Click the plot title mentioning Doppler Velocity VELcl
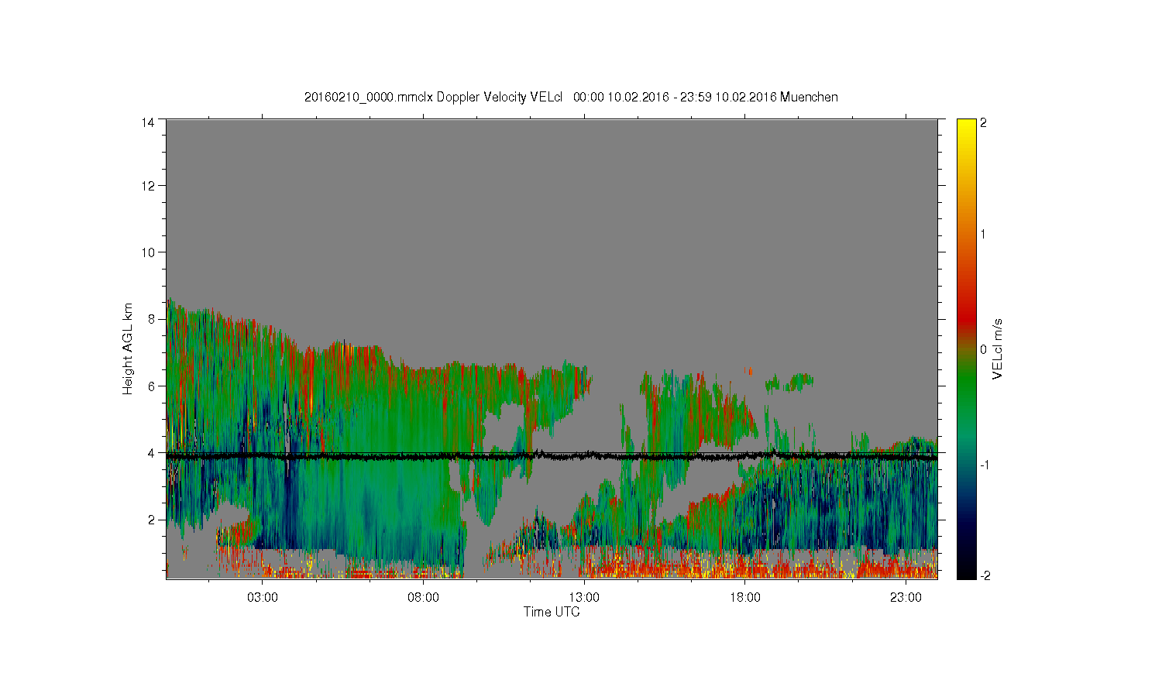 point(571,97)
